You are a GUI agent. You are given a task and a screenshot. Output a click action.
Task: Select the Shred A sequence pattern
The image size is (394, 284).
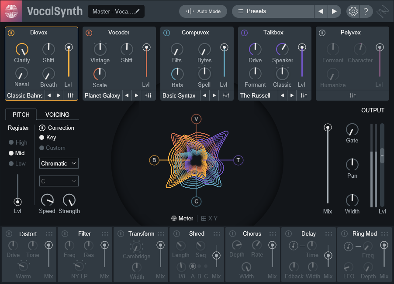[x=193, y=266]
